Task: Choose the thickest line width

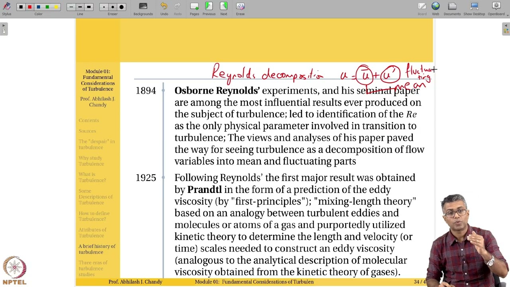Action: pos(88,7)
